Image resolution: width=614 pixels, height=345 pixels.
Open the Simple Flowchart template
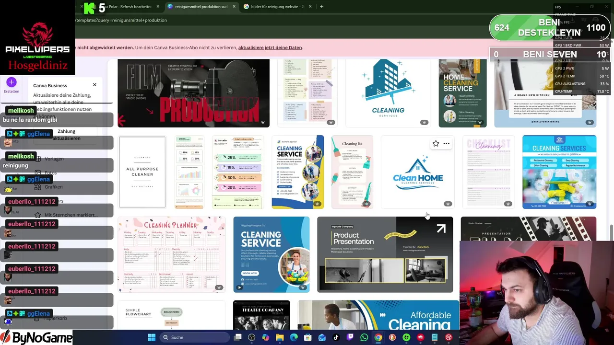click(171, 315)
